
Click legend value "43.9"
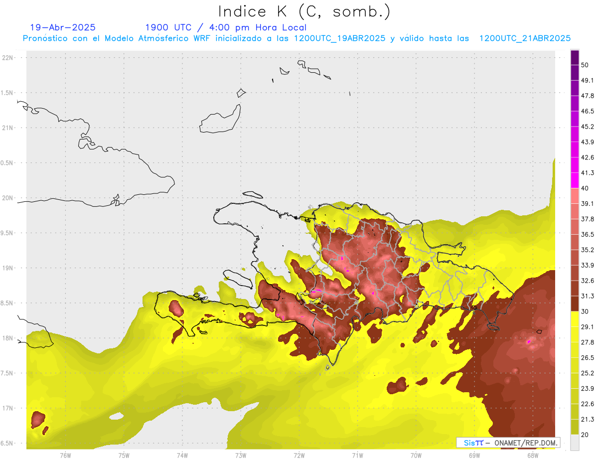[587, 143]
